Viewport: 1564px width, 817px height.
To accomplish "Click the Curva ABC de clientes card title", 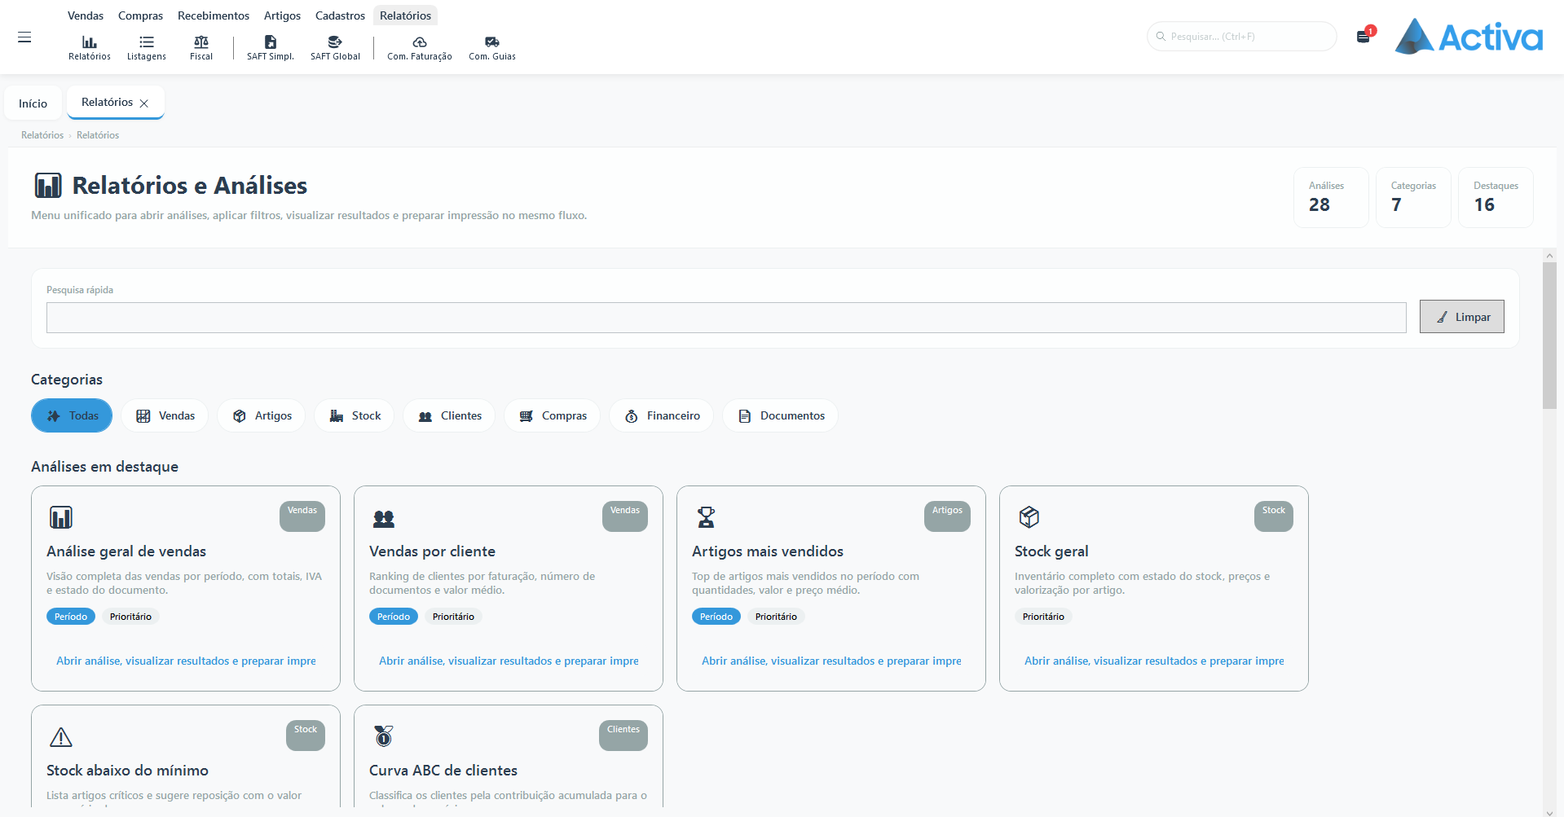I will (443, 771).
